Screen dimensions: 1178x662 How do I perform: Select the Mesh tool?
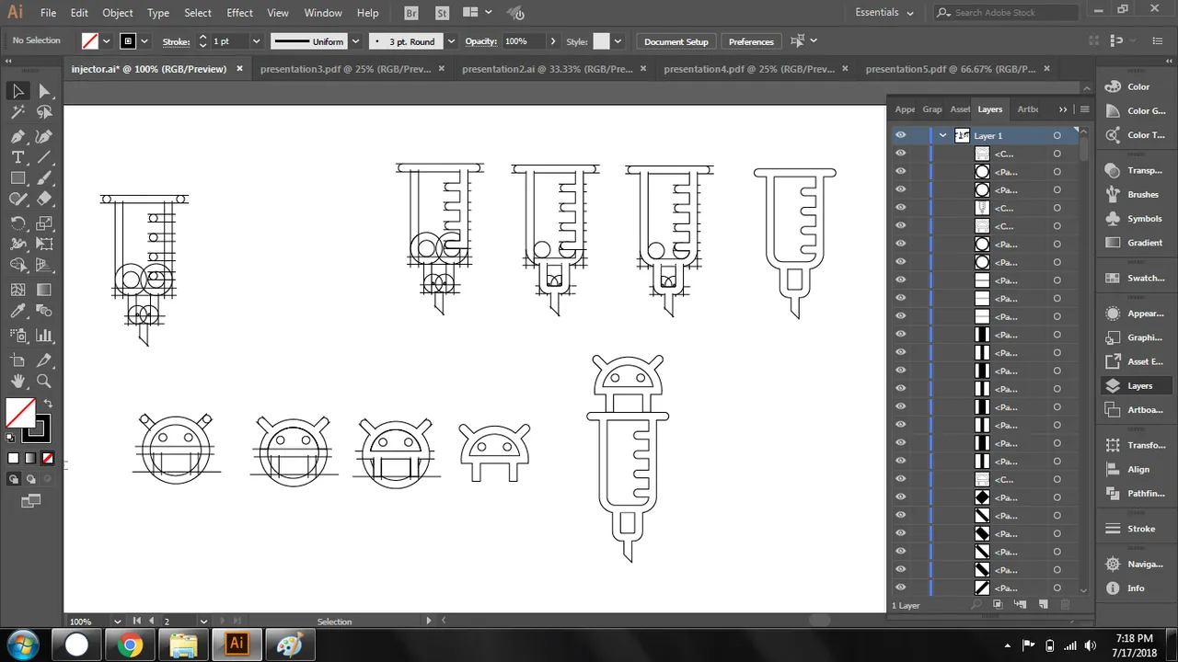(x=17, y=290)
